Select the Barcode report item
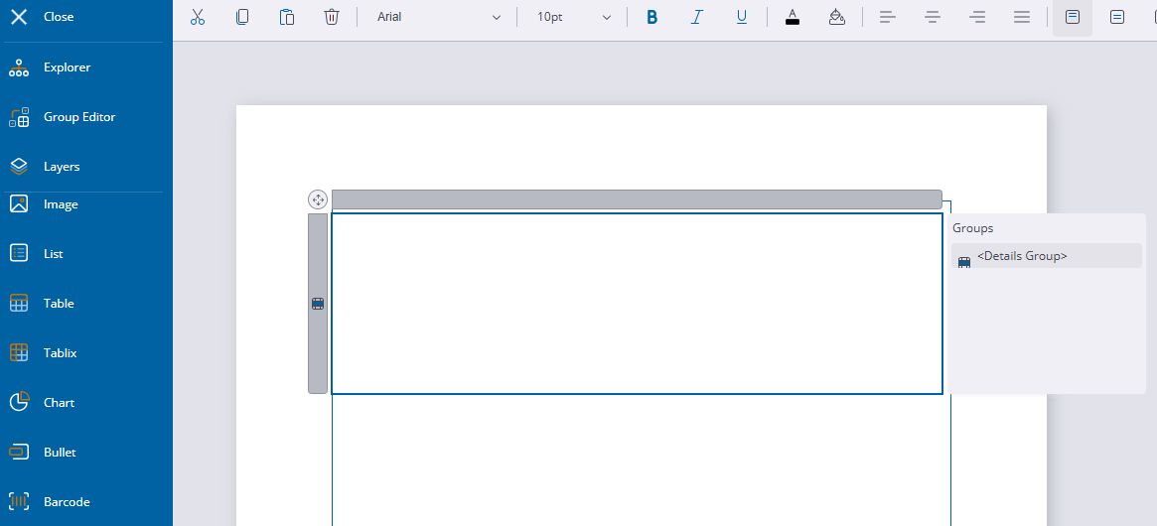Viewport: 1157px width, 526px height. [66, 502]
